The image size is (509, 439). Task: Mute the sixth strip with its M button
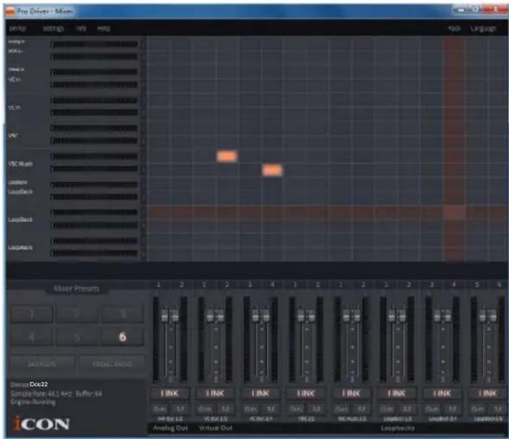(x=407, y=408)
